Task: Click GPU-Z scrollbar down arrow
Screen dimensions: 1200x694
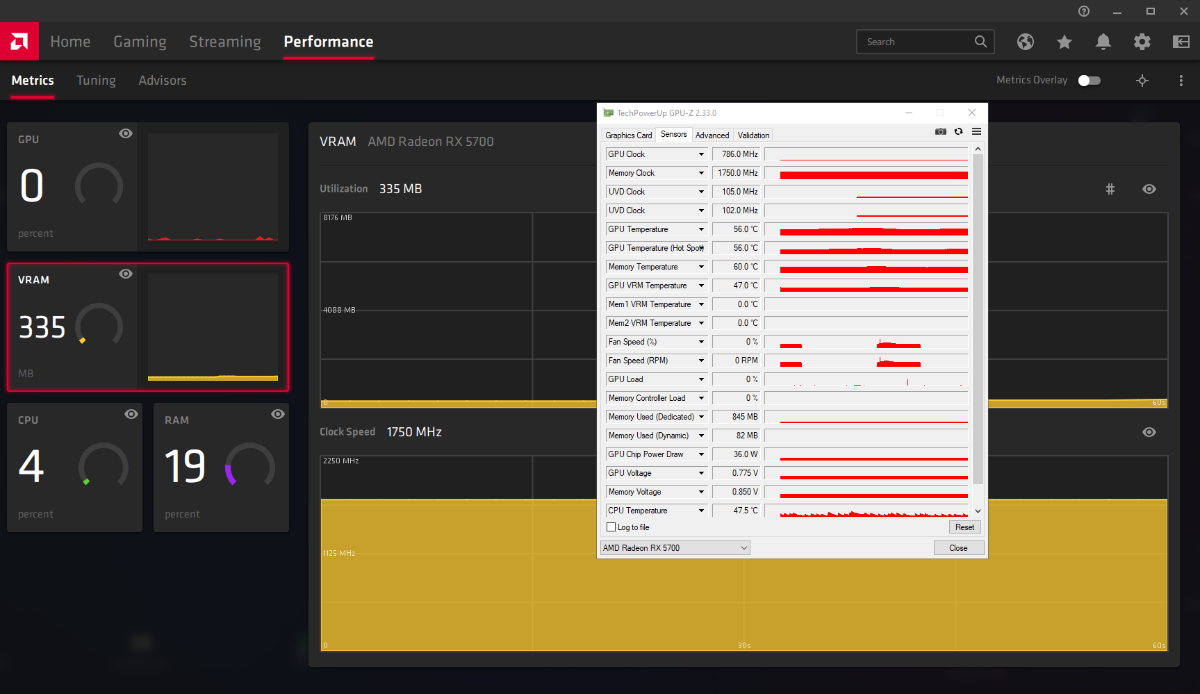Action: click(978, 511)
